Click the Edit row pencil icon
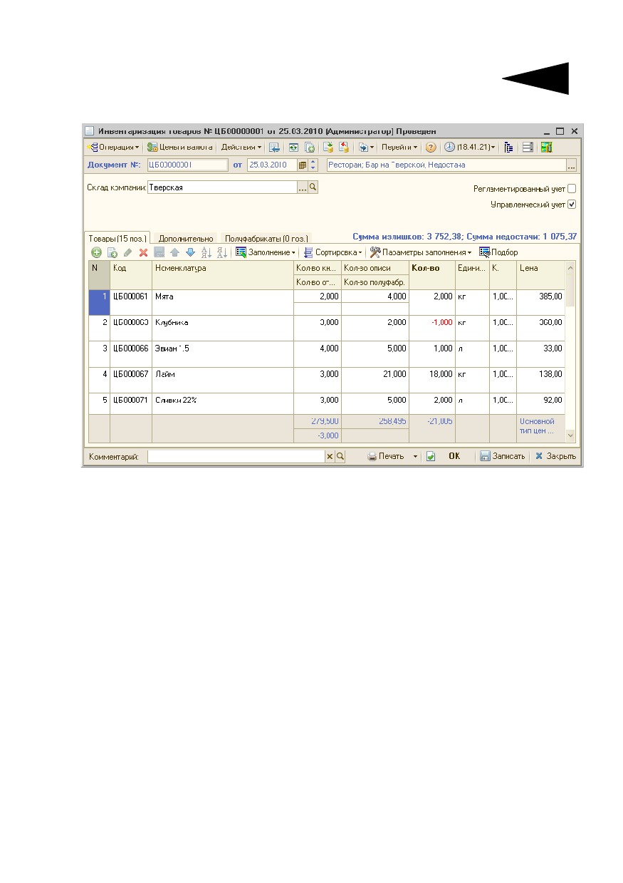This screenshot has height=883, width=623. (127, 252)
